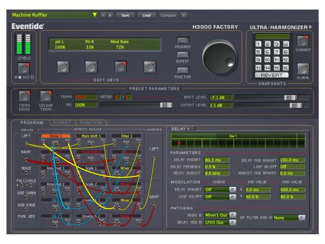
Task: Select the Pitch Shift 1 effect block
Action: (x=91, y=136)
